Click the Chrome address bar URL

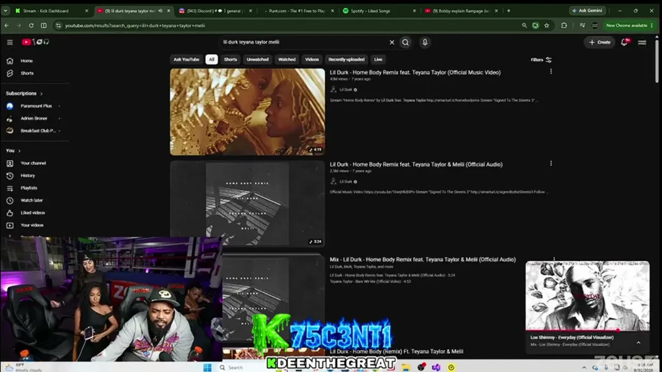[x=135, y=25]
